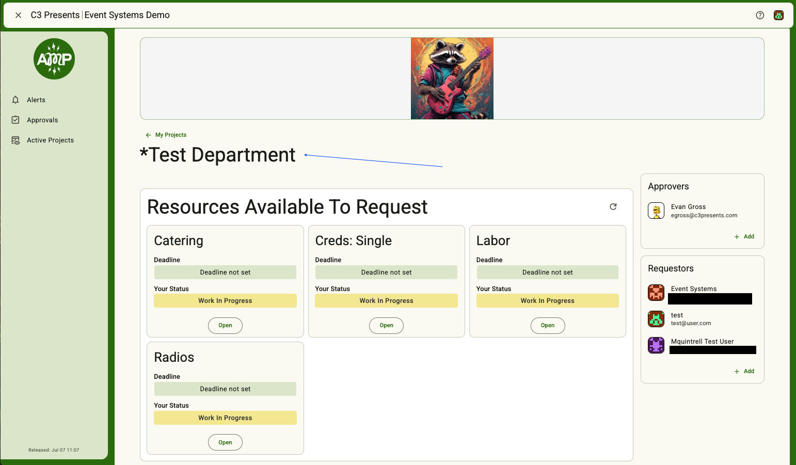Click Labor's Deadline not set field
This screenshot has height=465, width=796.
tap(548, 272)
